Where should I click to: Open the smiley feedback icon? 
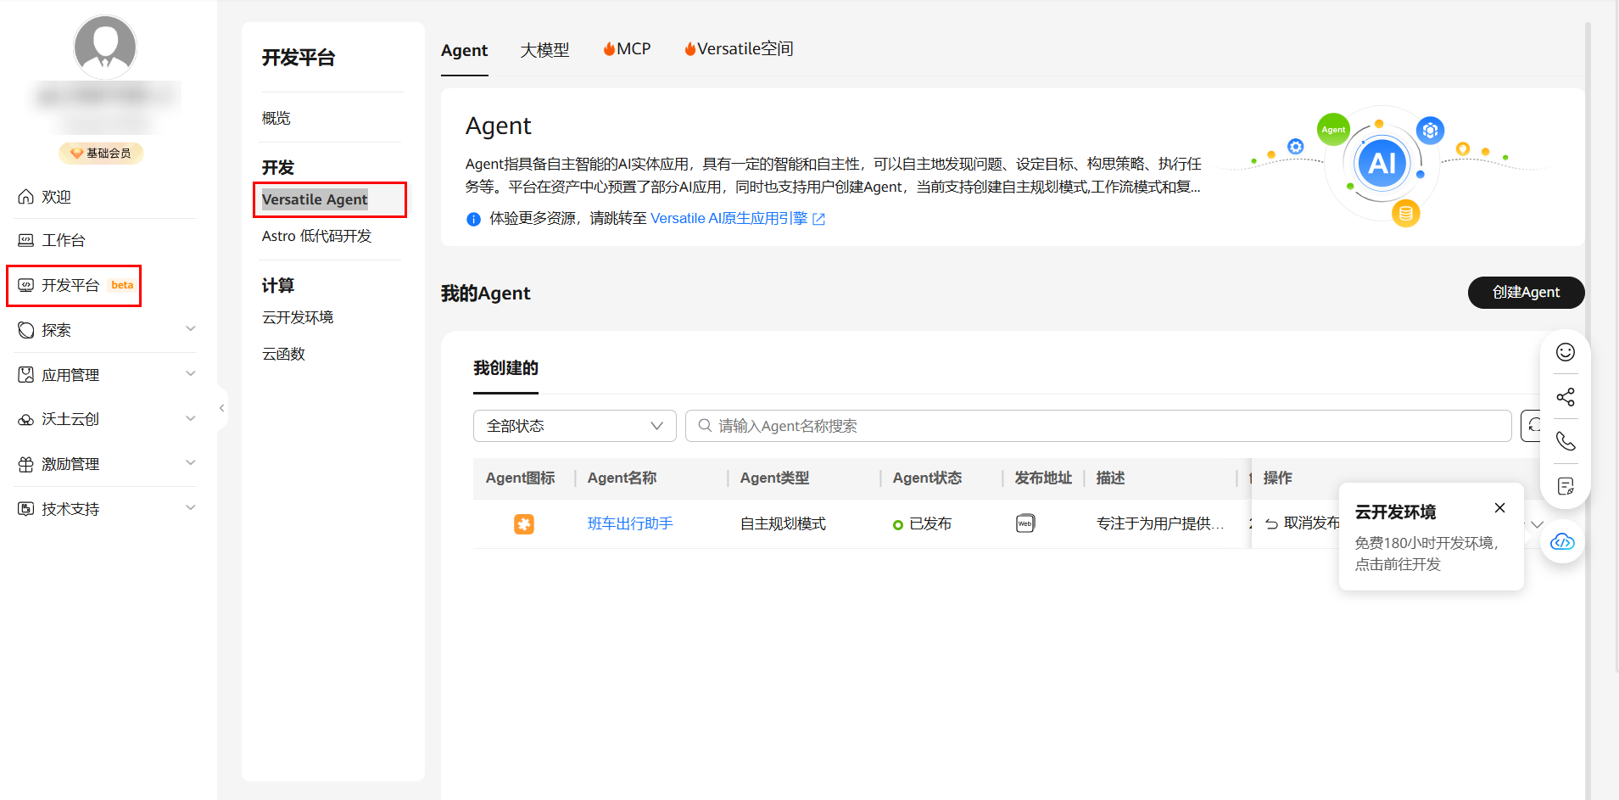pos(1565,351)
